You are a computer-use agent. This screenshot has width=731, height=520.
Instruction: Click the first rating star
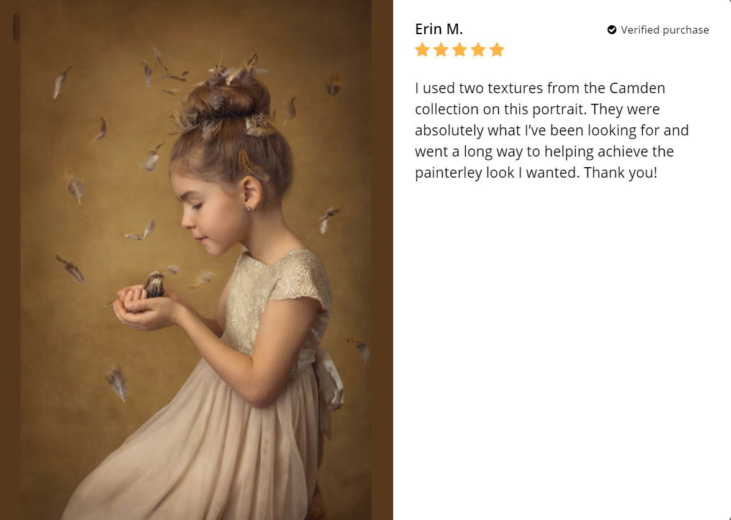(x=422, y=50)
